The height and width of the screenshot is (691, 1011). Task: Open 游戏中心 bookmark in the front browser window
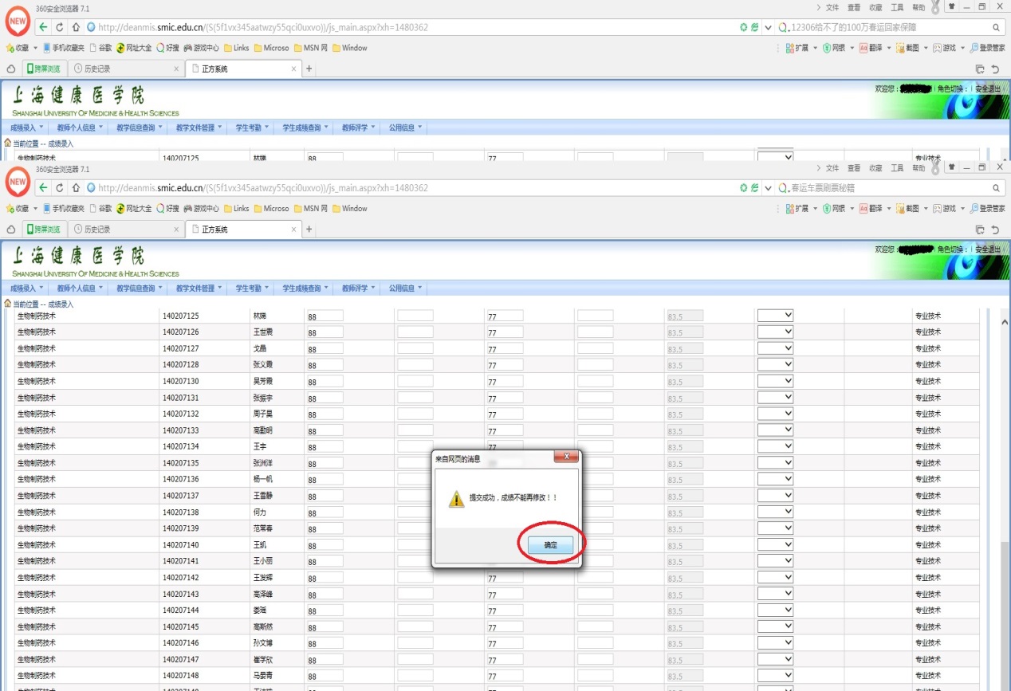coord(201,209)
